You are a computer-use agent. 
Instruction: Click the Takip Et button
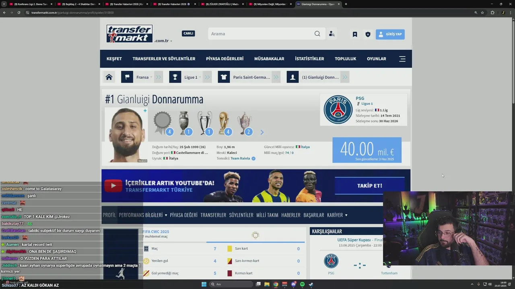pyautogui.click(x=370, y=185)
